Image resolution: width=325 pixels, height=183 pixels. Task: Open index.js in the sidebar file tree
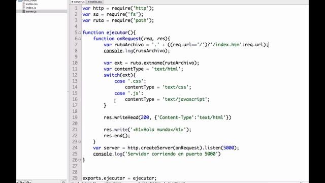coord(31,8)
